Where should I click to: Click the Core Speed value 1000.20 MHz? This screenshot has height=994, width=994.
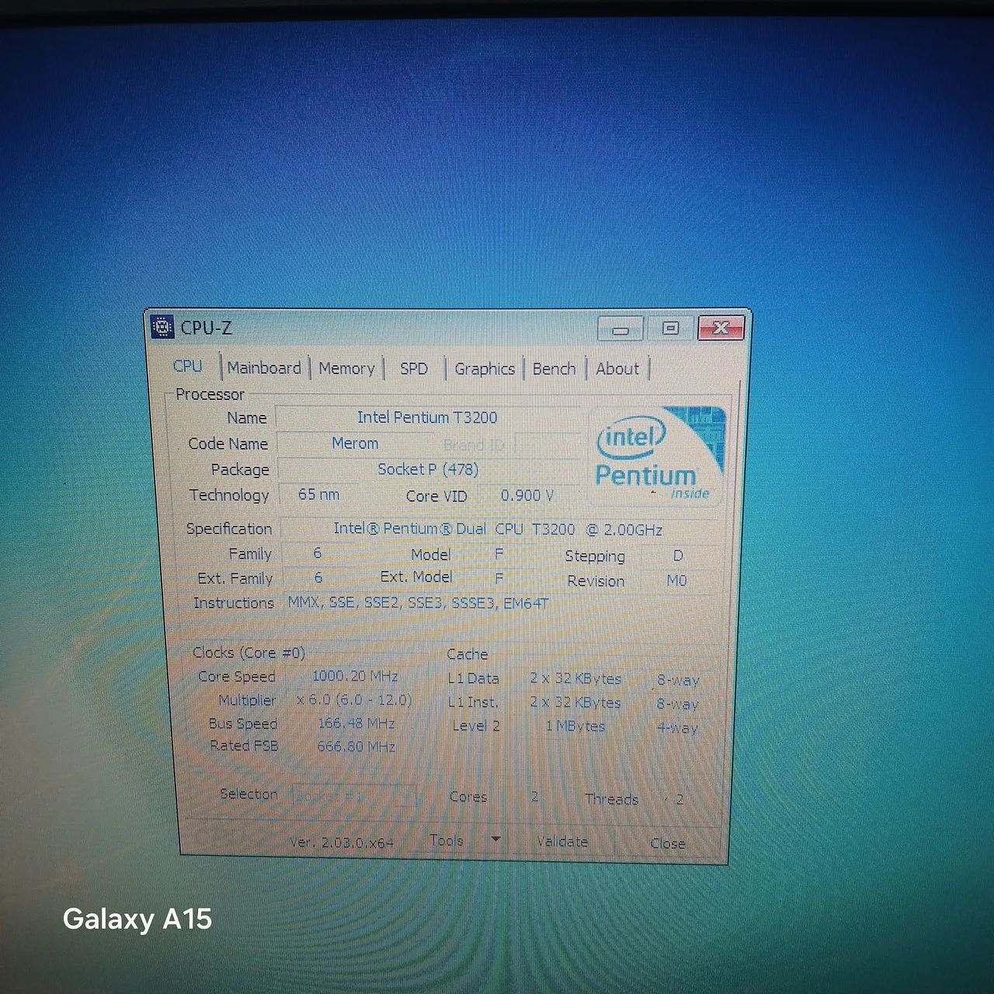355,676
